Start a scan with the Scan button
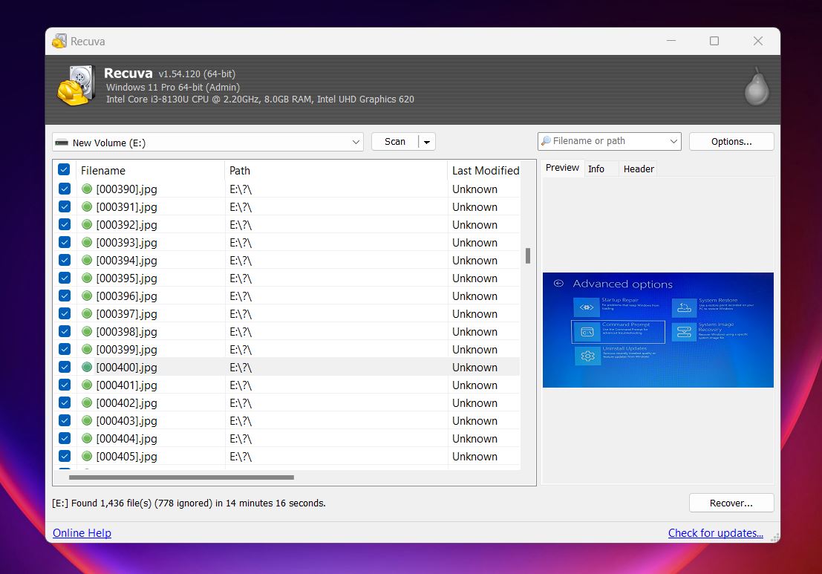The image size is (822, 574). click(395, 142)
